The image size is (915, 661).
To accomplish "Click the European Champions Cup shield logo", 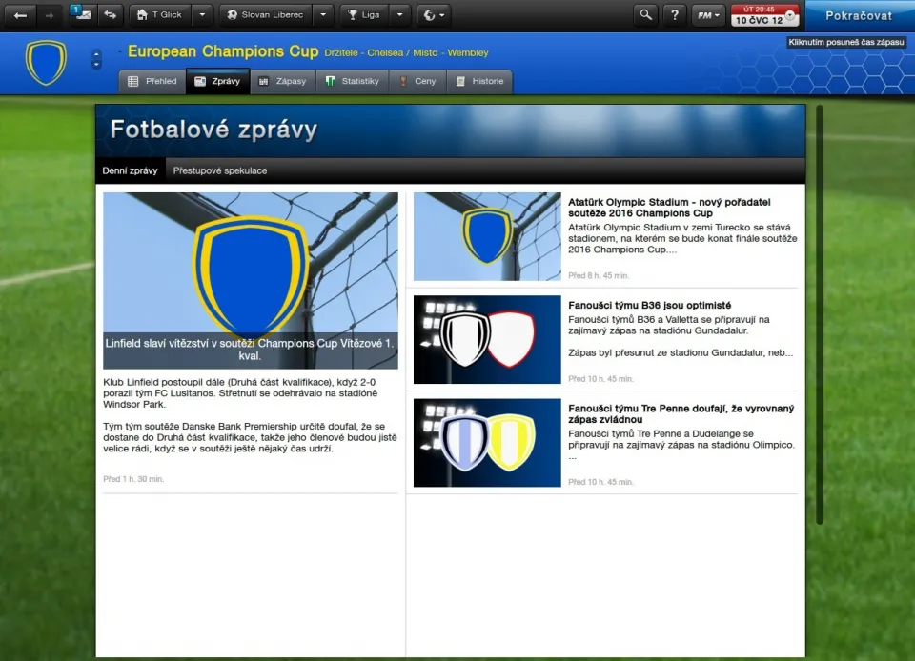I will (46, 62).
